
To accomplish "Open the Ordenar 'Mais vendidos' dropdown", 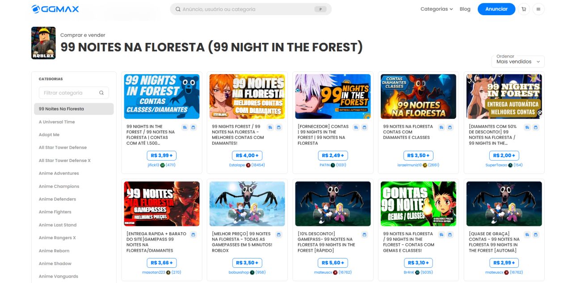I will [517, 62].
